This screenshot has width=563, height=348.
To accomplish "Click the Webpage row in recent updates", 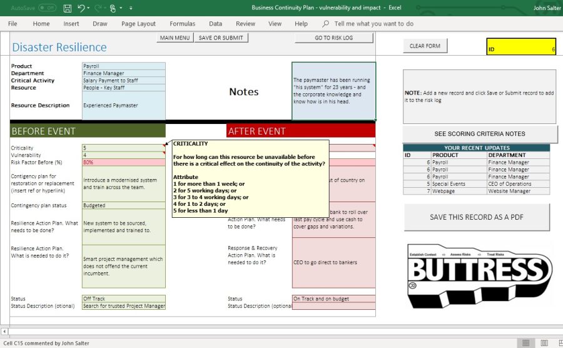I will tap(476, 191).
